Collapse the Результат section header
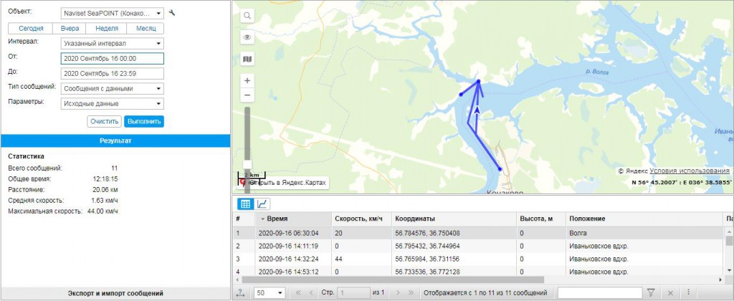This screenshot has height=301, width=734. coord(115,140)
